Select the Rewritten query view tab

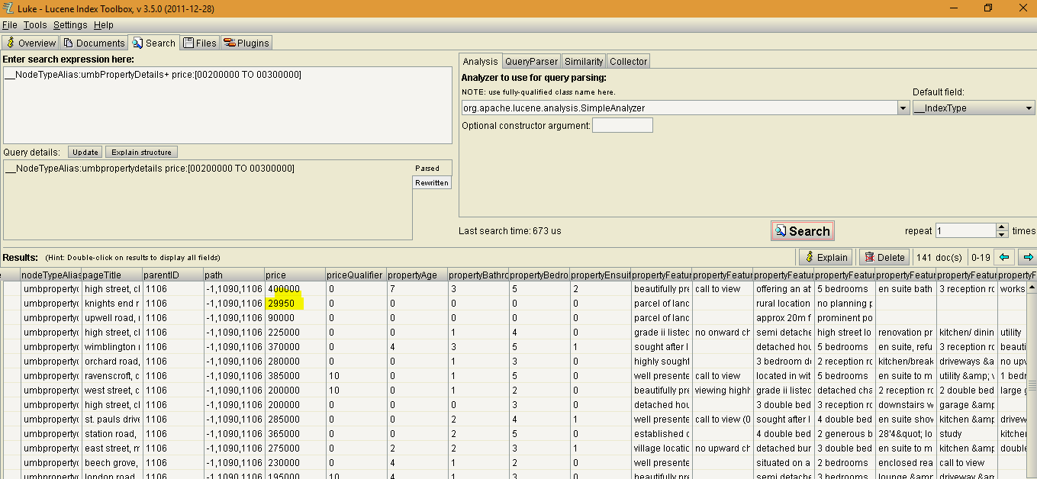click(432, 182)
